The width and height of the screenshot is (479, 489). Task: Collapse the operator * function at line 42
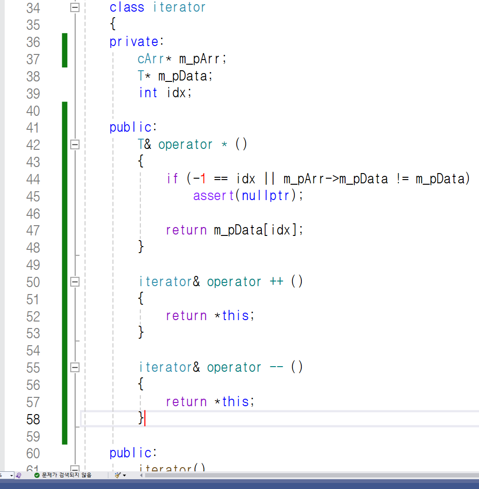pos(75,144)
